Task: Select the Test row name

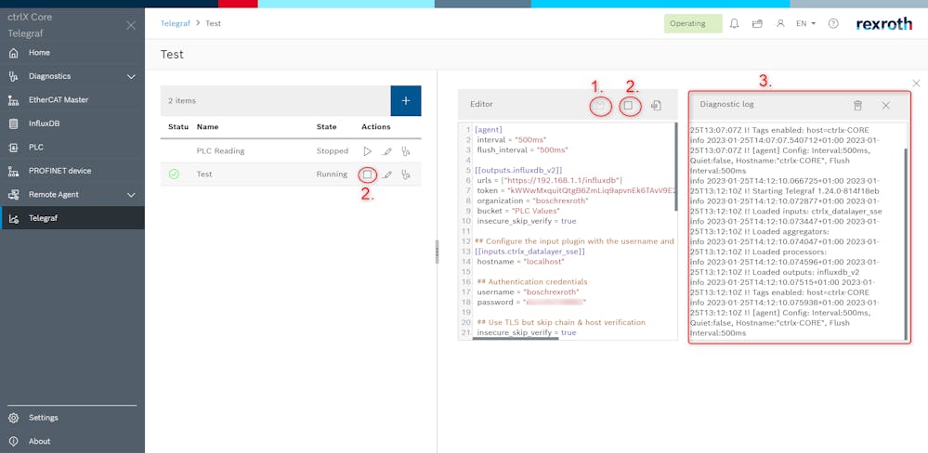Action: click(204, 175)
